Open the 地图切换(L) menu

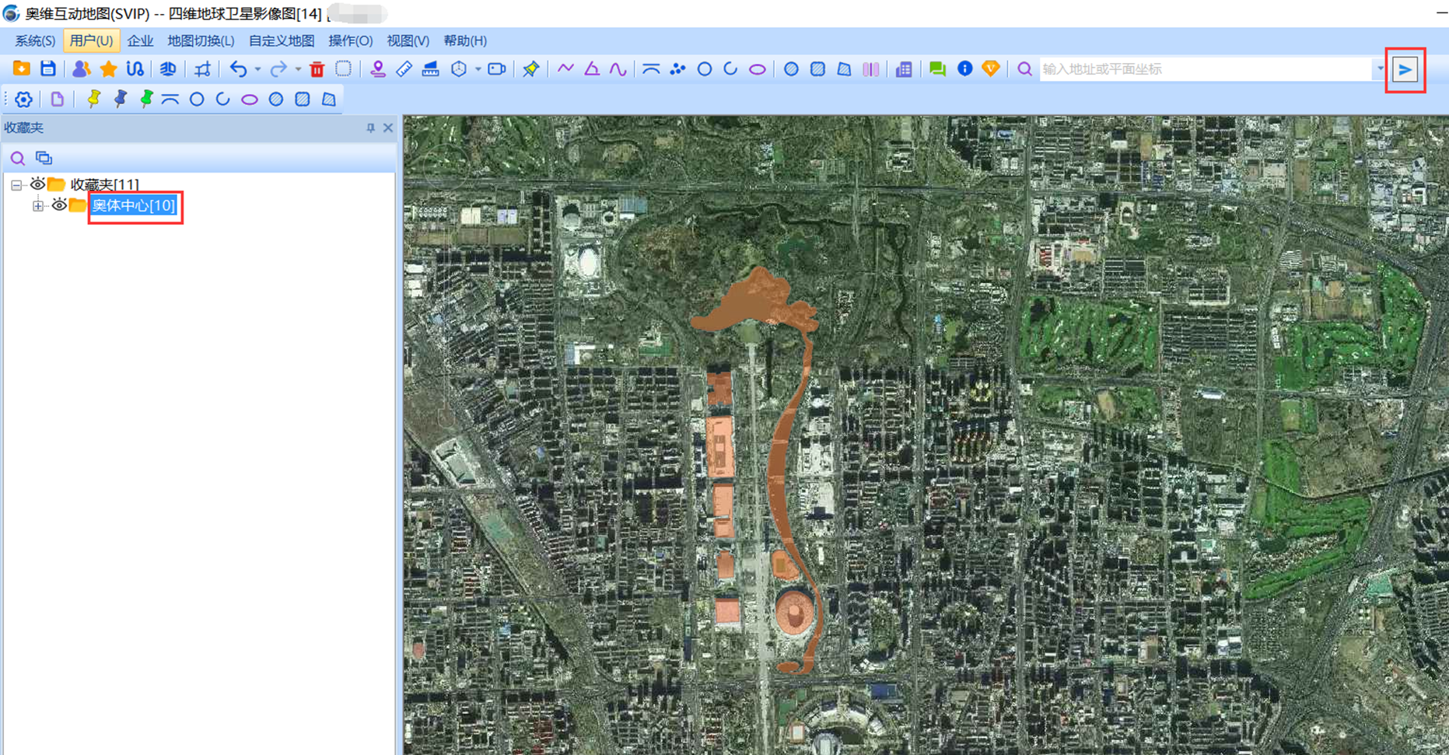(x=201, y=40)
